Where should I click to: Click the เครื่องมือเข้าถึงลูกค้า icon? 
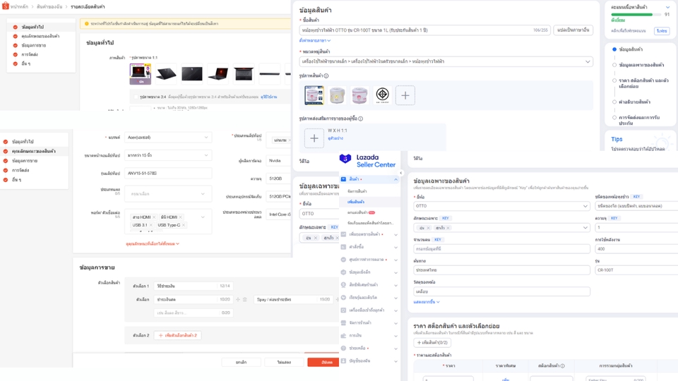[343, 310]
